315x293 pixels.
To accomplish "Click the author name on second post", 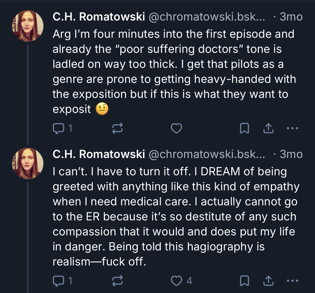I will point(99,154).
